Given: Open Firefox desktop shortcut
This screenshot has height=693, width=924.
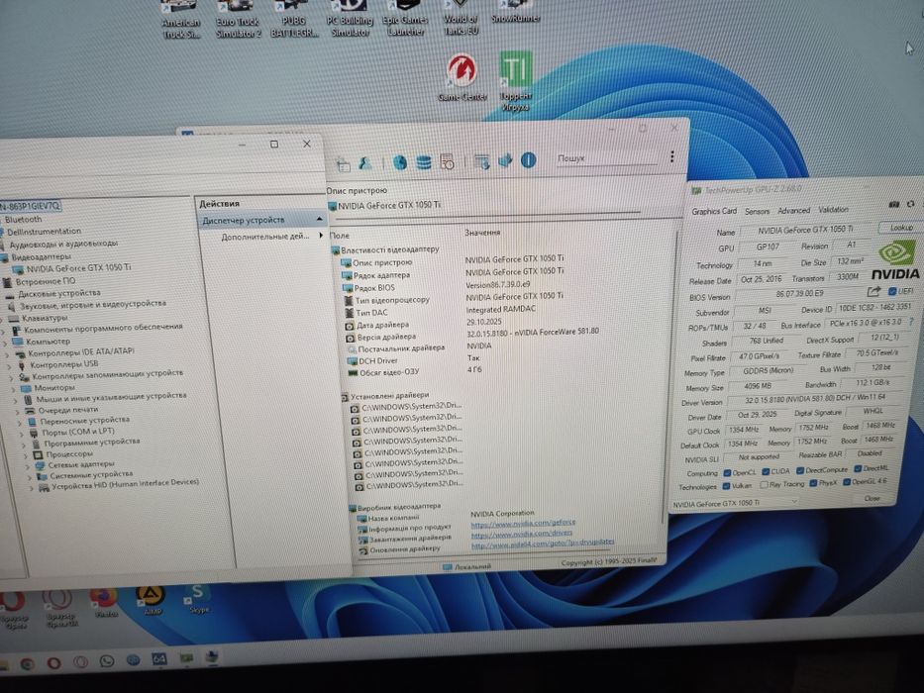Looking at the screenshot, I should (104, 601).
